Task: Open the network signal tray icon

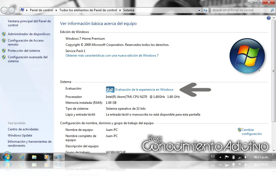Action: [x=240, y=157]
